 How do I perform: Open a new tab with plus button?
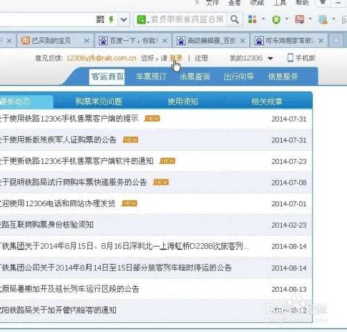coord(336,41)
